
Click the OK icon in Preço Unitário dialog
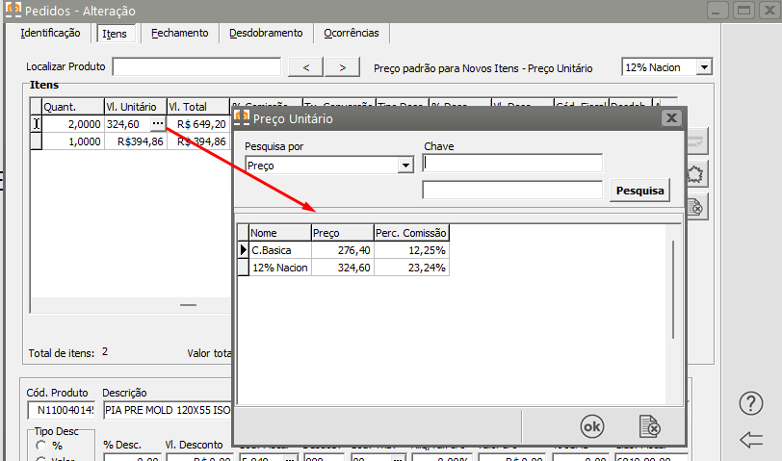coord(592,425)
